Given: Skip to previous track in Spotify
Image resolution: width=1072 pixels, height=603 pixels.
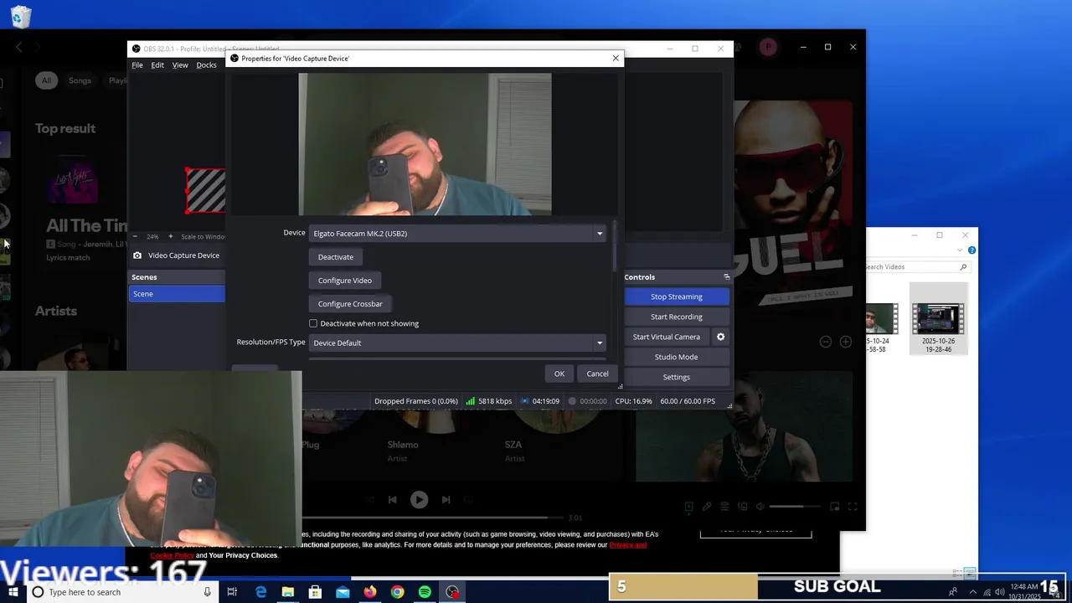Looking at the screenshot, I should pyautogui.click(x=392, y=499).
